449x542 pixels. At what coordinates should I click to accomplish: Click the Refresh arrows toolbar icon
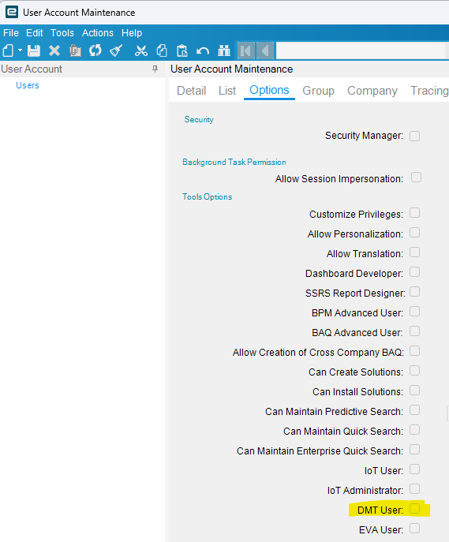pos(95,50)
